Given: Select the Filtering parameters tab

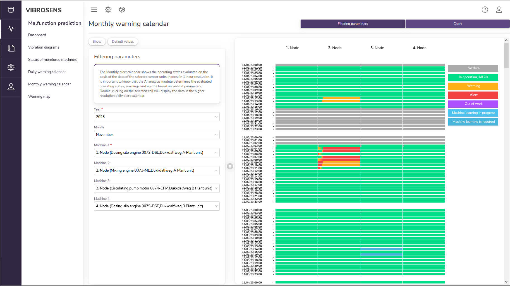Looking at the screenshot, I should pos(353,24).
